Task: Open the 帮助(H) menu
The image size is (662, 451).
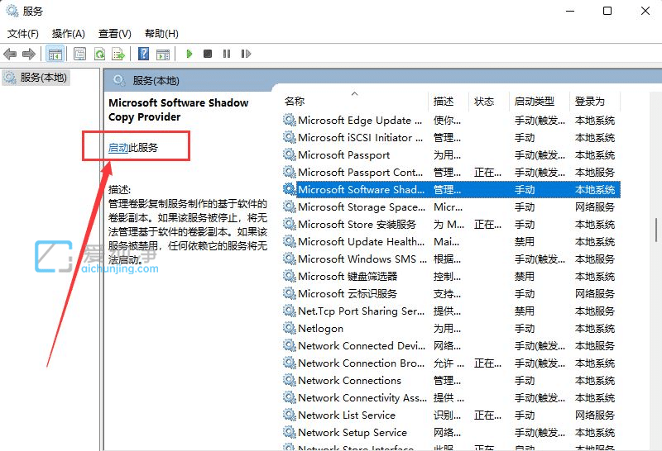Action: (x=161, y=34)
